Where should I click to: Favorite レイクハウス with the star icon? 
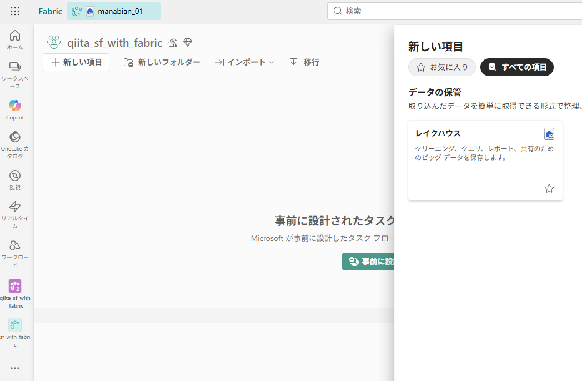coord(549,188)
